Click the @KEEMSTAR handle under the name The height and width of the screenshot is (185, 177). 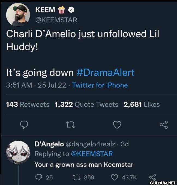tap(56, 20)
